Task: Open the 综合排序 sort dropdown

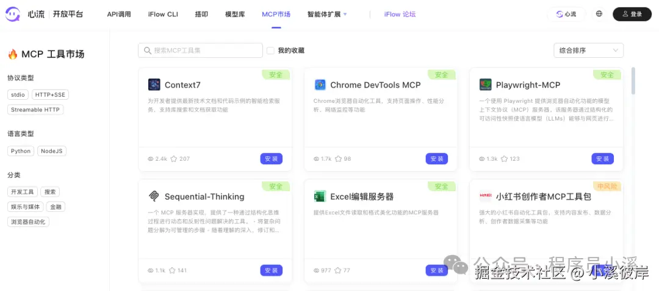Action: [x=588, y=51]
